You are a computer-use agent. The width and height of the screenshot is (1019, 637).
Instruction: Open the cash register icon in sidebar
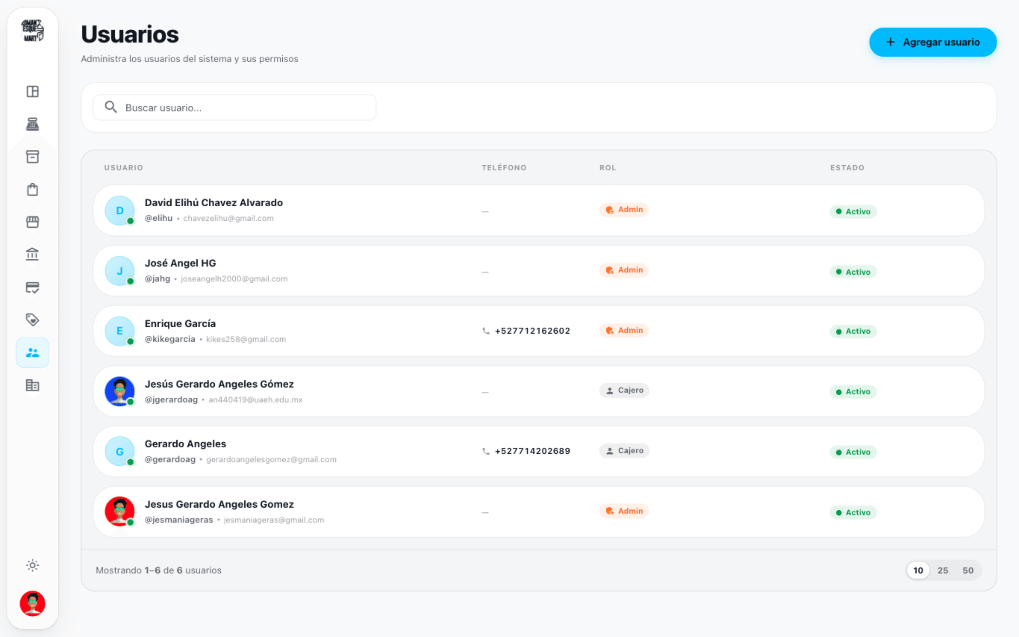(x=33, y=124)
